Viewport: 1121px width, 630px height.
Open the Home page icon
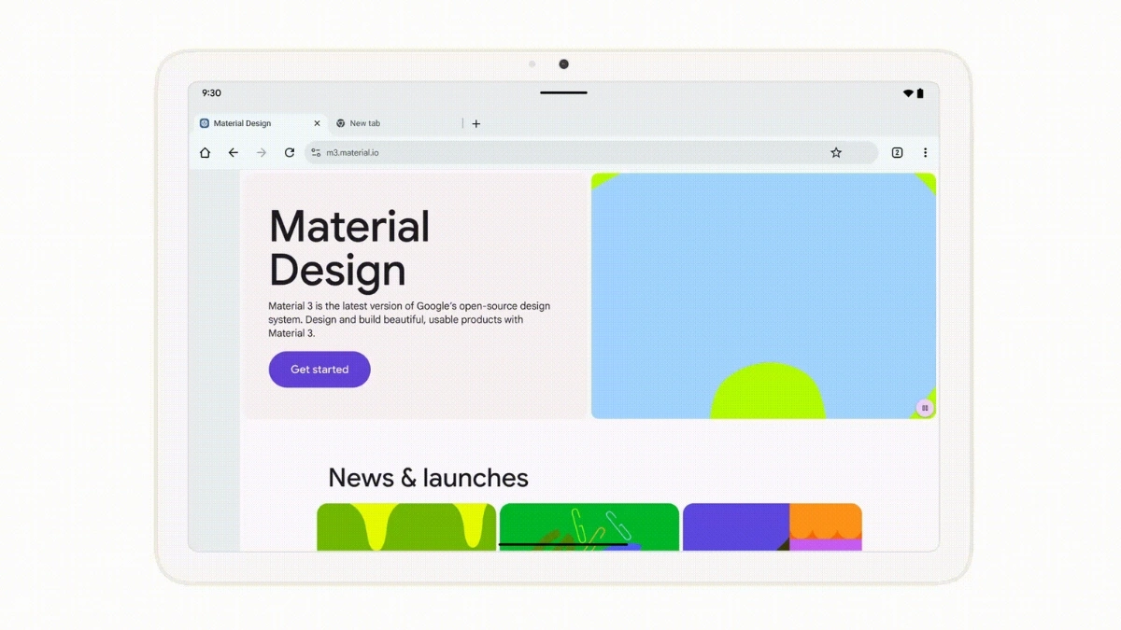click(205, 152)
